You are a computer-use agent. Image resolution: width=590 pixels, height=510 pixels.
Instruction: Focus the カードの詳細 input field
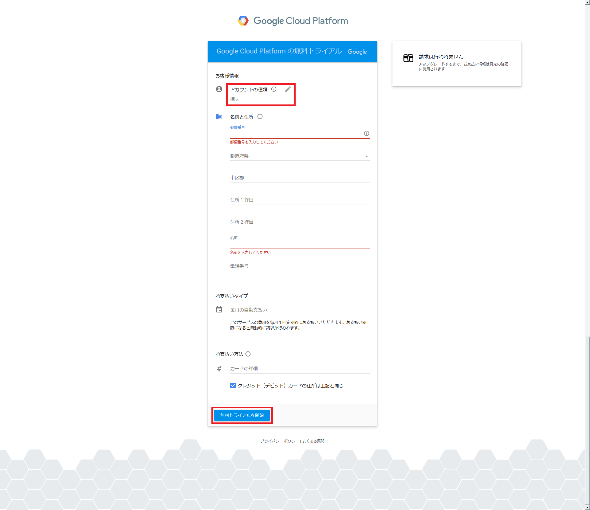coord(300,369)
